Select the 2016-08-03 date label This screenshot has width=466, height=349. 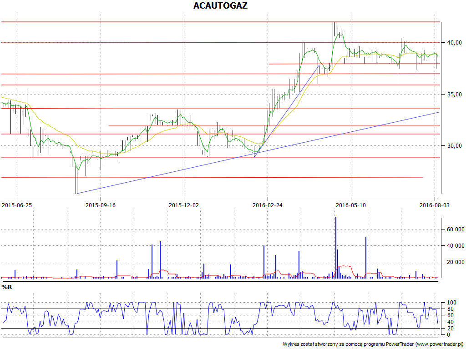click(x=435, y=205)
